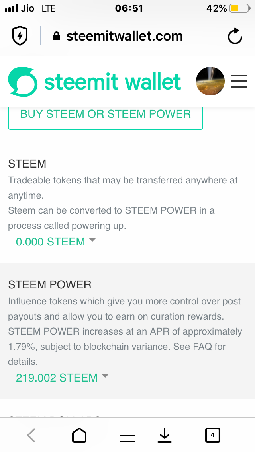Tap the steemitwallet.com address field
The height and width of the screenshot is (452, 255).
[x=124, y=36]
